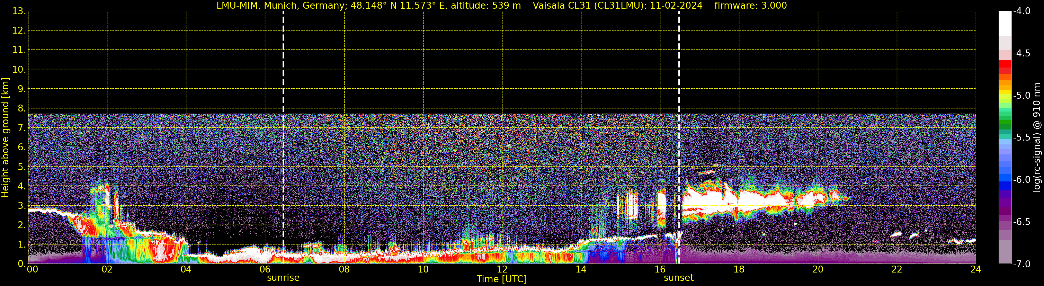Click the 12 tick label on the time axis
The image size is (1044, 286).
click(502, 269)
